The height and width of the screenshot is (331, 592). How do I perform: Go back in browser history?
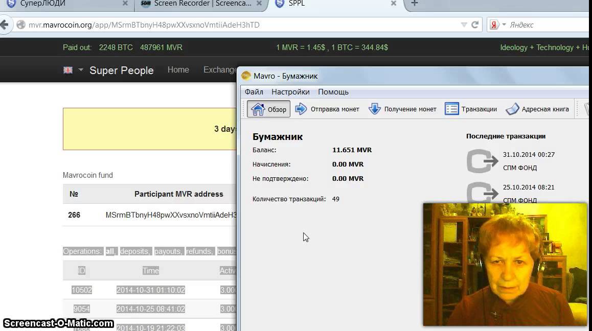point(5,25)
